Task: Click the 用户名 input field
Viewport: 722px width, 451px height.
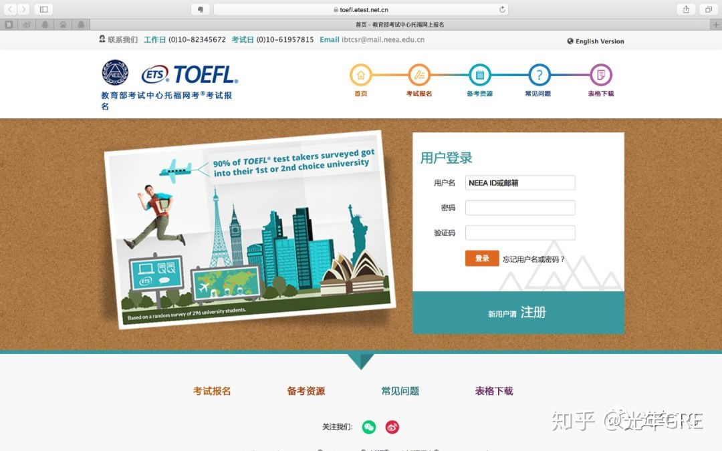Action: pos(520,182)
